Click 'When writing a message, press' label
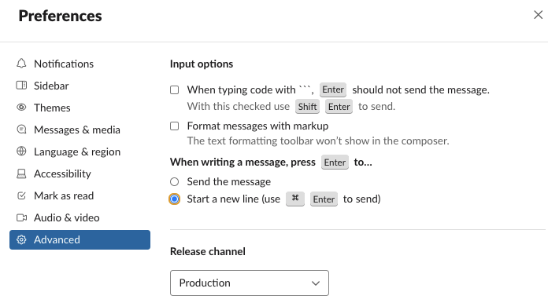The width and height of the screenshot is (548, 303). point(243,162)
